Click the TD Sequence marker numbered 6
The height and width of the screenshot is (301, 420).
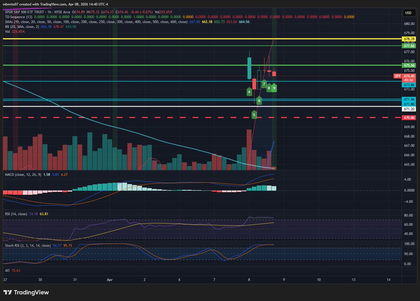(x=259, y=100)
